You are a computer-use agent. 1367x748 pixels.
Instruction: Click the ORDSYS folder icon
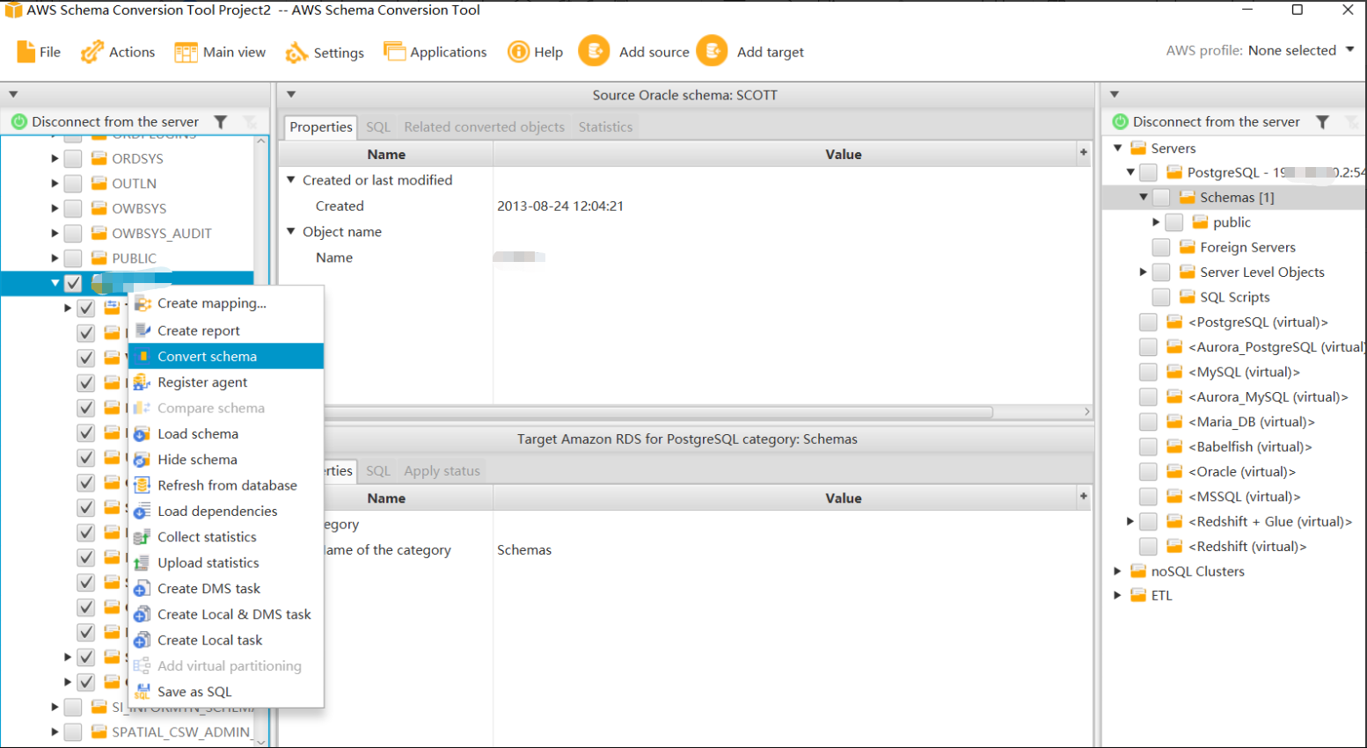click(x=99, y=158)
